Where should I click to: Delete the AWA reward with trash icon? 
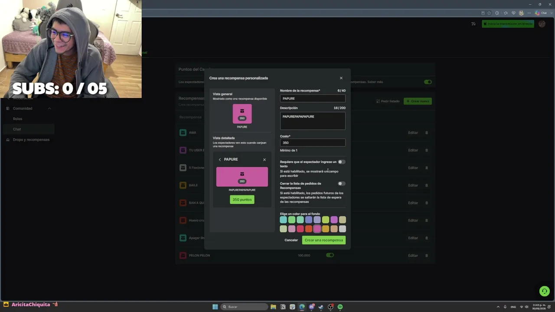[427, 133]
